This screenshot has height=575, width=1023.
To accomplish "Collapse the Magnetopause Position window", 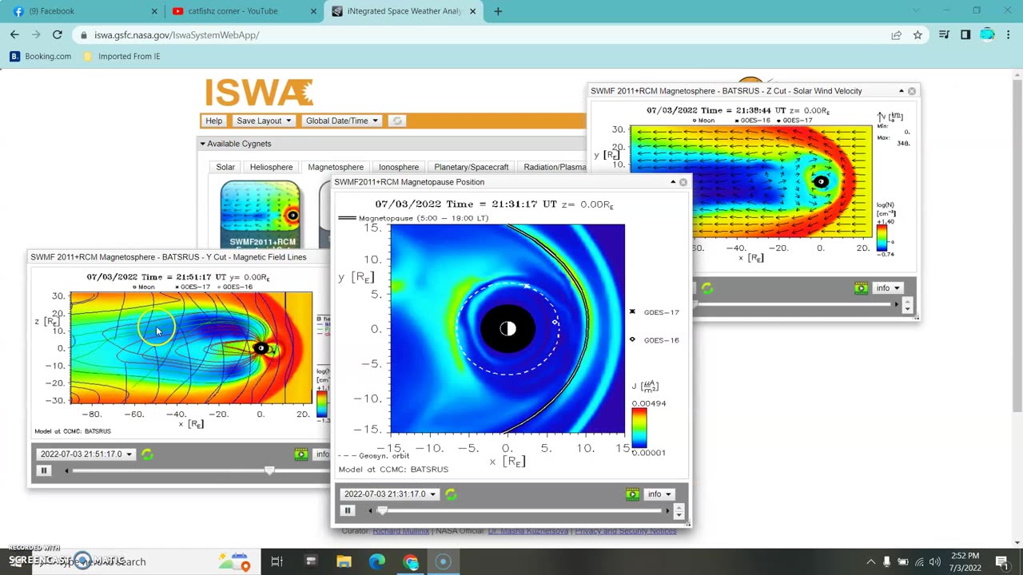I will 673,182.
